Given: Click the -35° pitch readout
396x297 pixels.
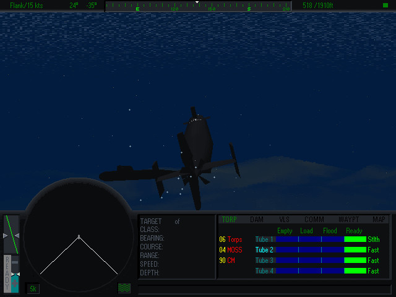Looking at the screenshot, I should pos(92,6).
